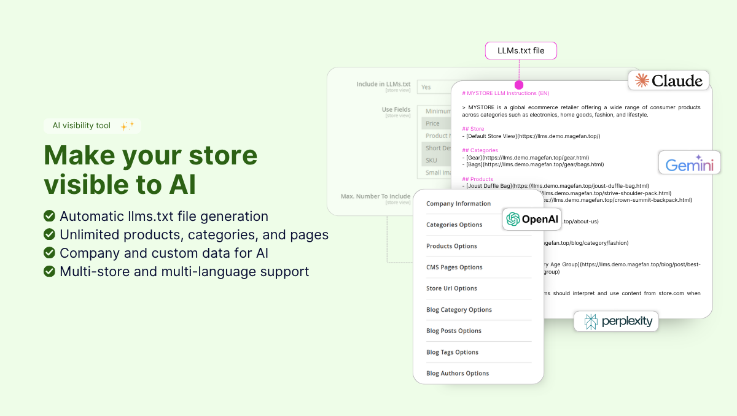The image size is (737, 416).
Task: Click the Claude logo badge
Action: point(668,80)
